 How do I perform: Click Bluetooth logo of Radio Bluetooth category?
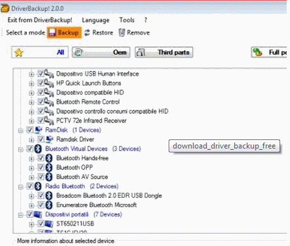38,186
